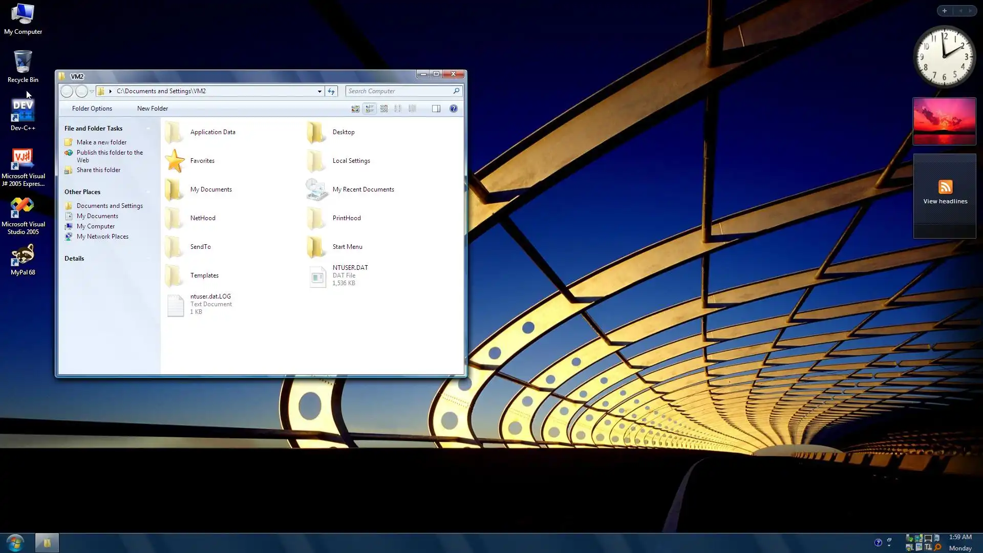The width and height of the screenshot is (983, 553).
Task: Open the NTUSER.DAT file icon
Action: pos(317,276)
